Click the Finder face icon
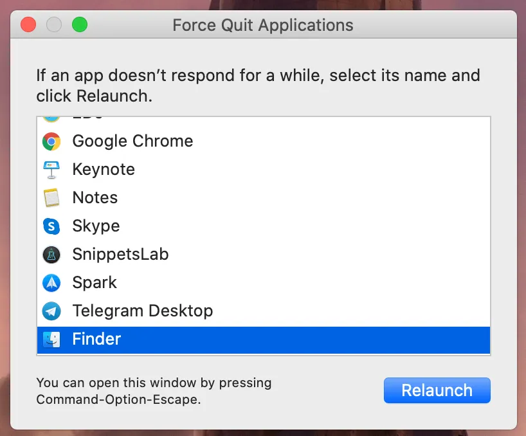Image resolution: width=526 pixels, height=436 pixels. coord(51,340)
